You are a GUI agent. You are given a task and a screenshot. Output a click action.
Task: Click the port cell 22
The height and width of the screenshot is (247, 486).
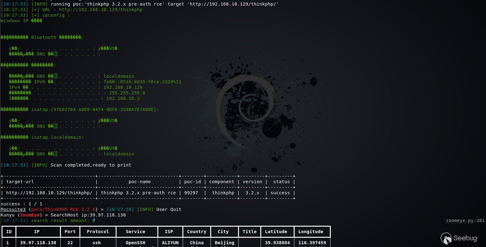tap(70, 243)
